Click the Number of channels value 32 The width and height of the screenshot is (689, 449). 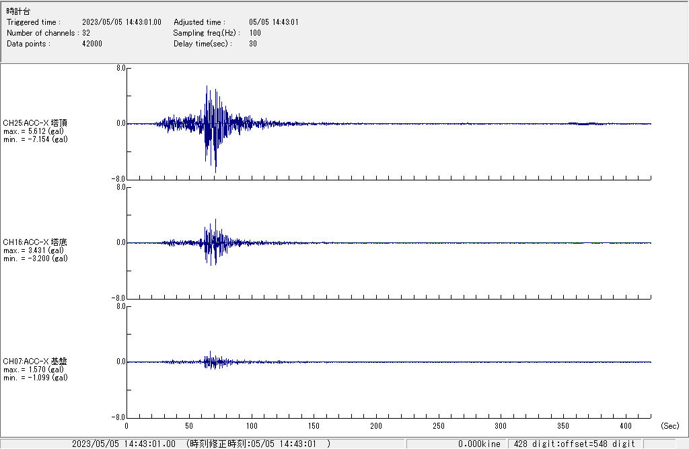[x=86, y=33]
